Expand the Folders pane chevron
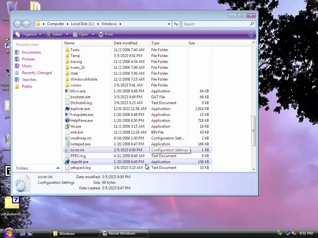Image resolution: width=318 pixels, height=238 pixels. 58,168
